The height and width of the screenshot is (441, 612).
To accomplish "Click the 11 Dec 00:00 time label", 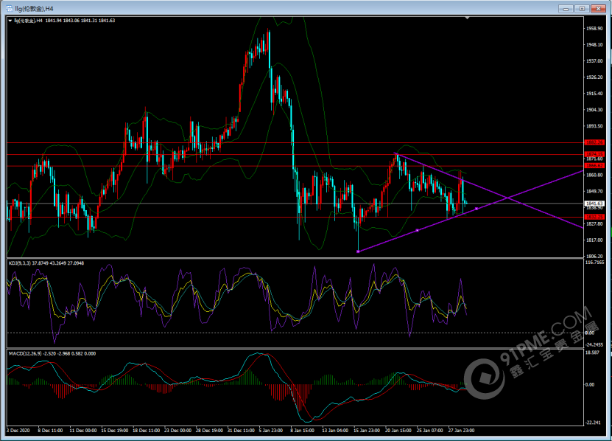I will [83, 431].
